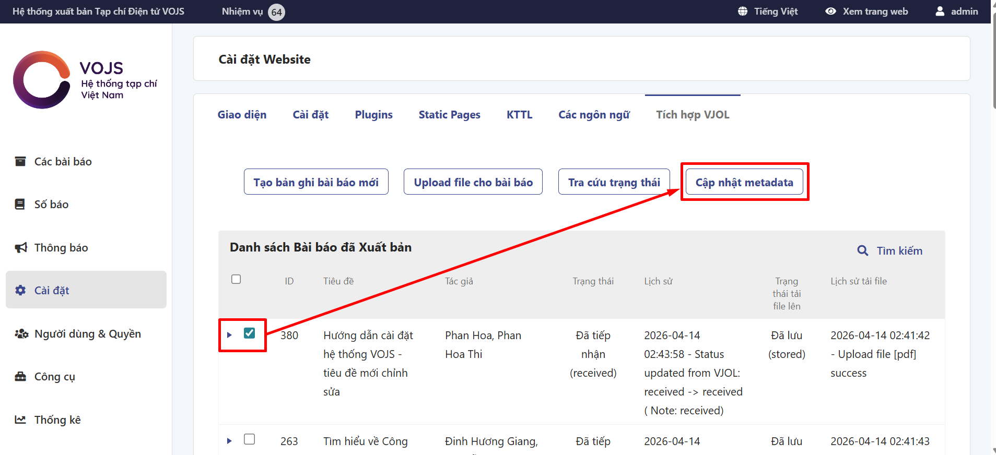Open the KTTL tab
Image resolution: width=996 pixels, height=455 pixels.
[519, 115]
